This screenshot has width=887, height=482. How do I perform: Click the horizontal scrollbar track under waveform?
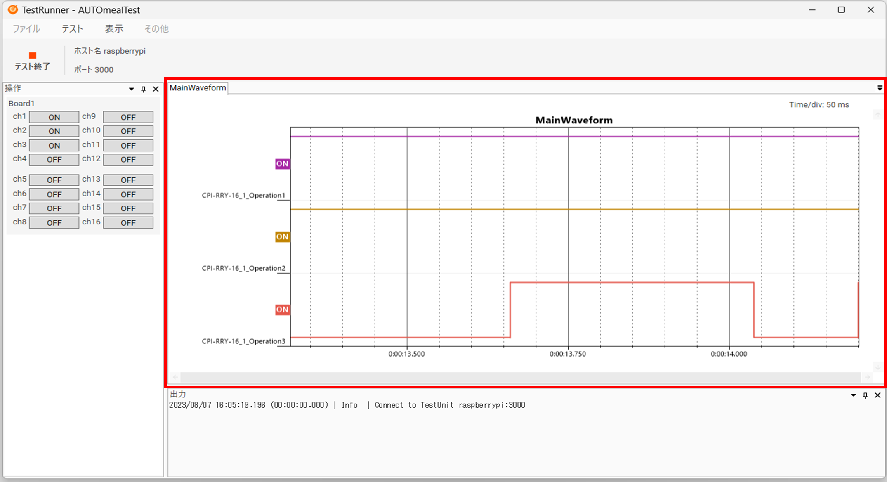[x=520, y=377]
